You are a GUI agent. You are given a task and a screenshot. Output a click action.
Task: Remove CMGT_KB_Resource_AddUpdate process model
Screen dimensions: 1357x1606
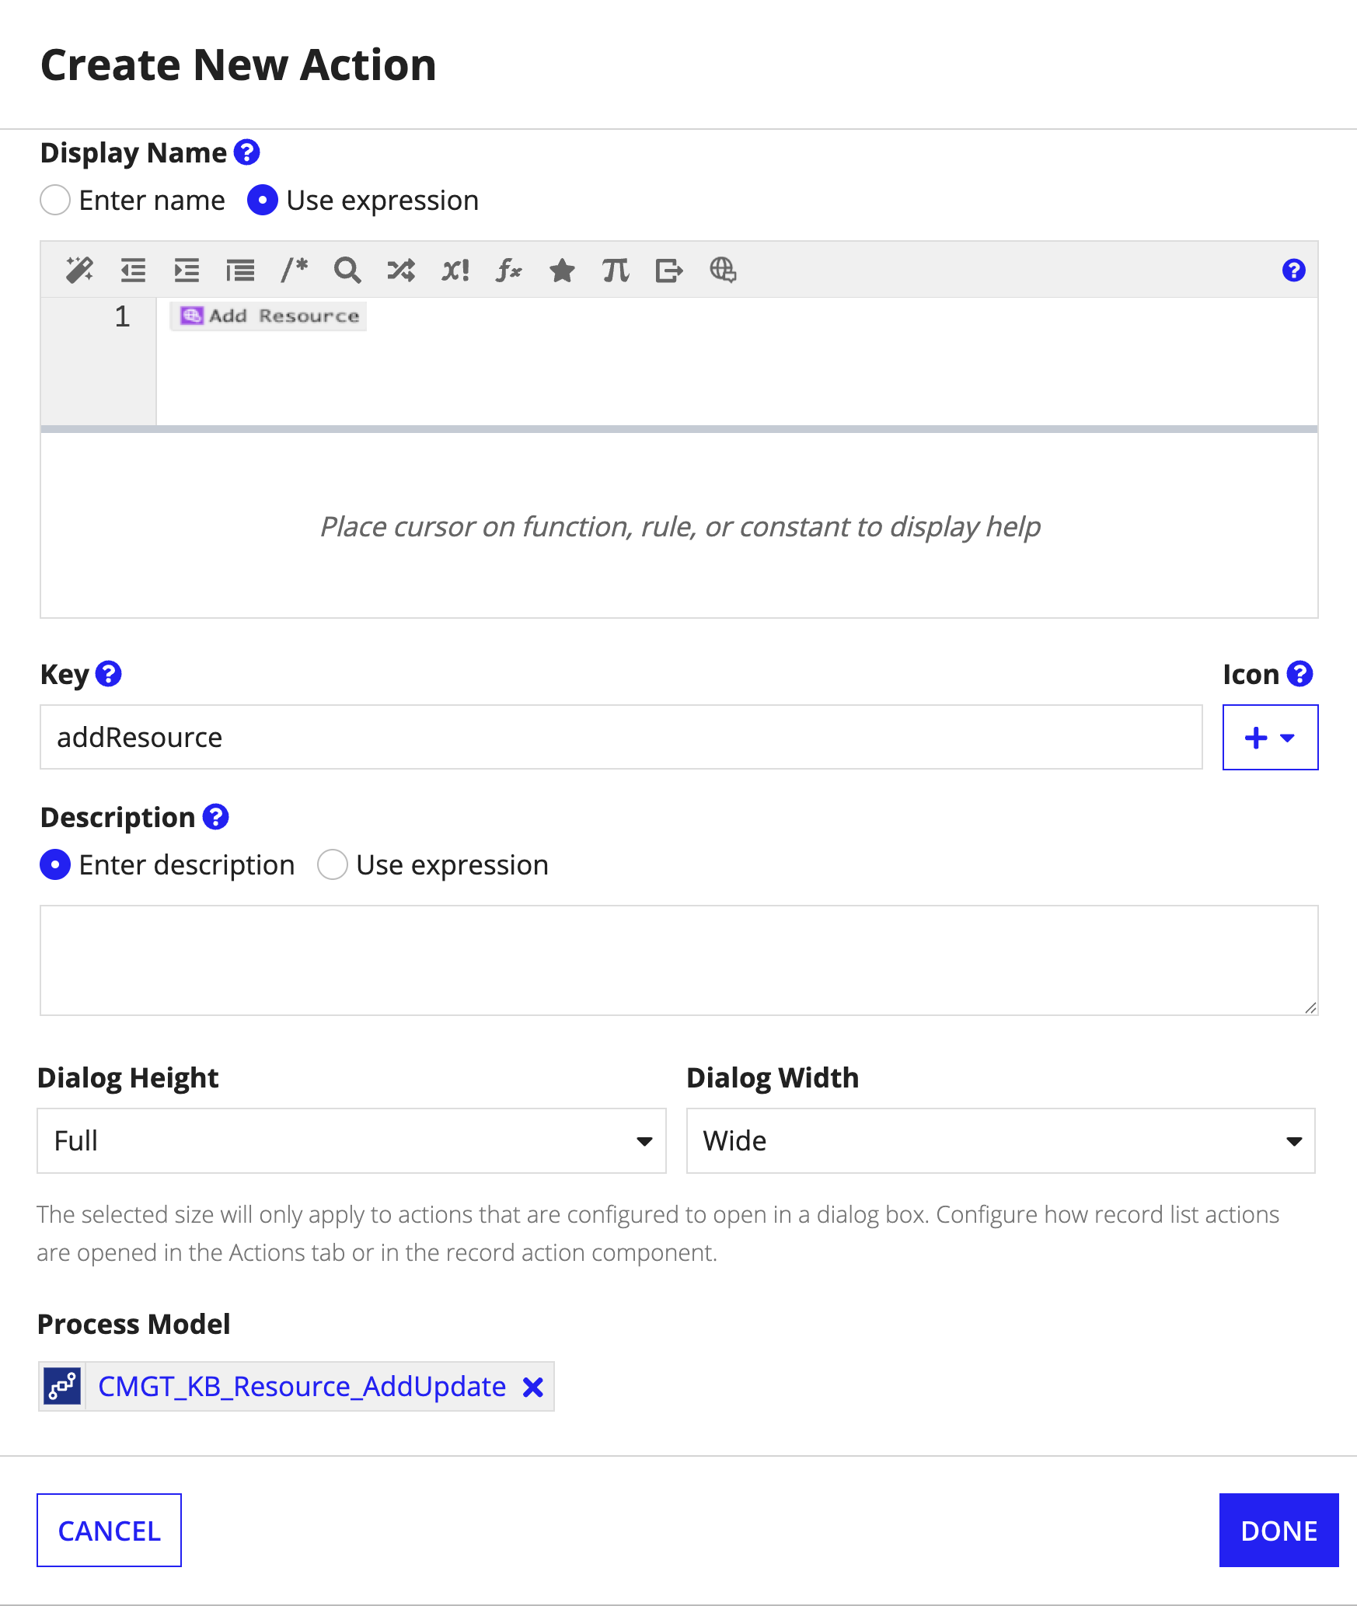coord(532,1387)
